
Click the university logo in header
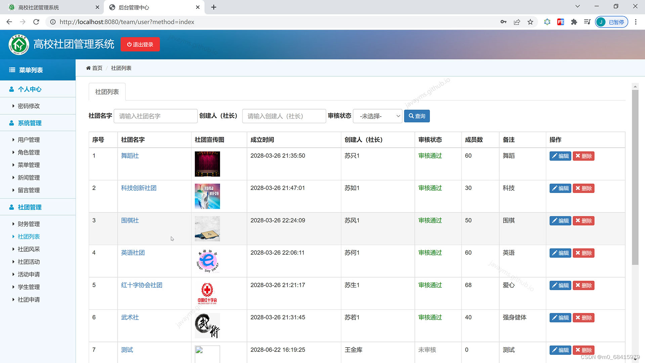(19, 44)
